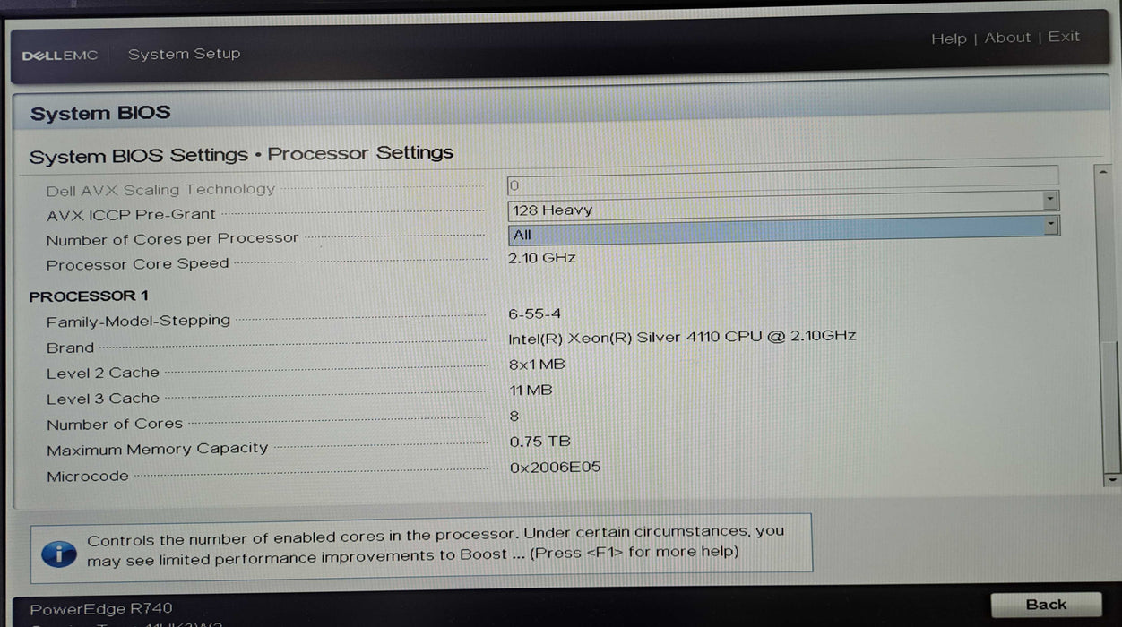Click the Dell EMC logo
Screen dimensions: 1122x627
coord(60,56)
